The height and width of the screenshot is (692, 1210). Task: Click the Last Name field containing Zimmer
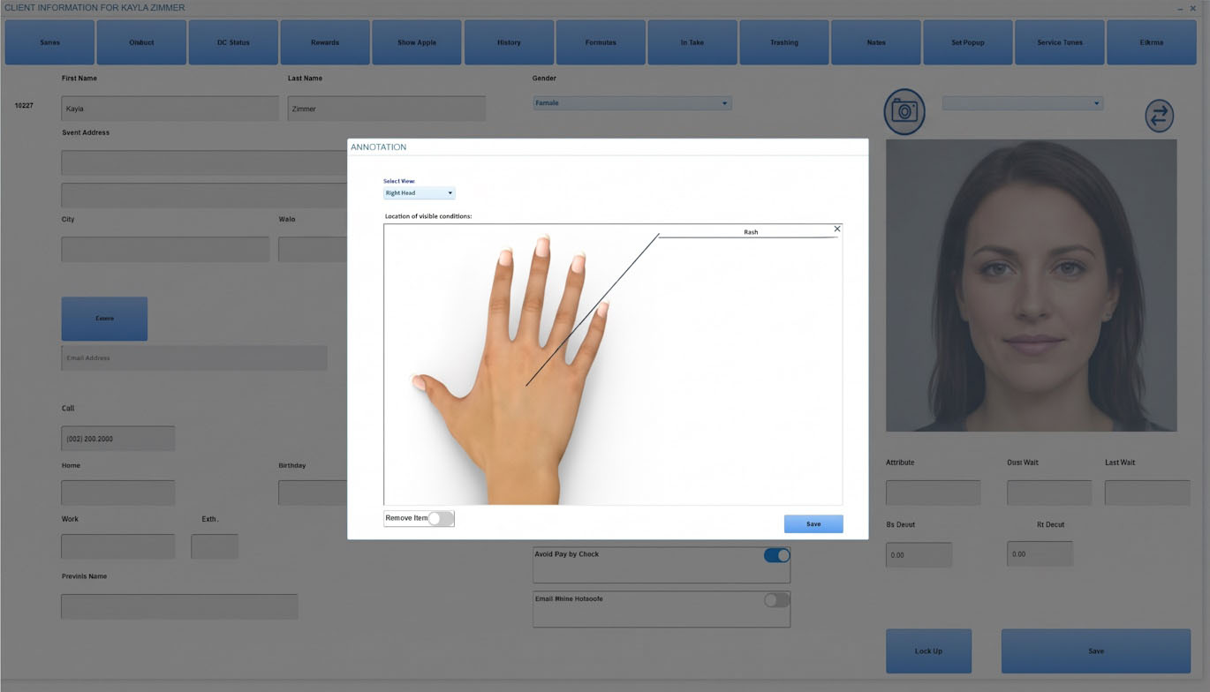click(x=386, y=109)
